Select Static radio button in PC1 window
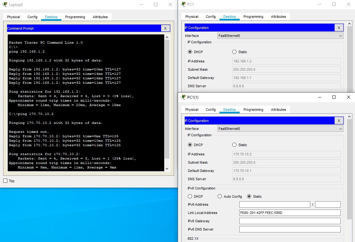 point(234,52)
